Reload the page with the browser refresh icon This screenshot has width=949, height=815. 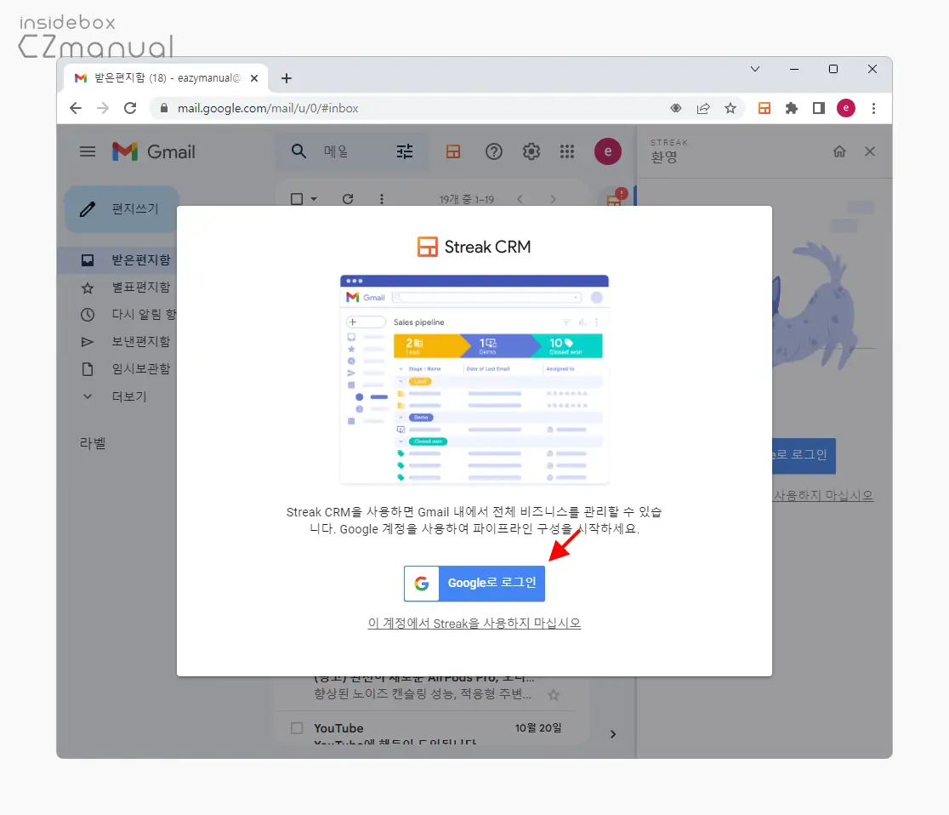[x=130, y=108]
